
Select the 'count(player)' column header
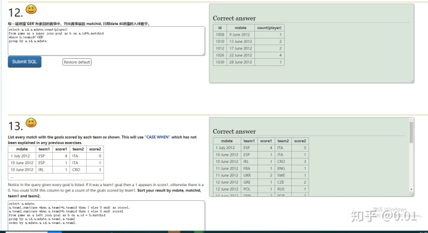(269, 27)
